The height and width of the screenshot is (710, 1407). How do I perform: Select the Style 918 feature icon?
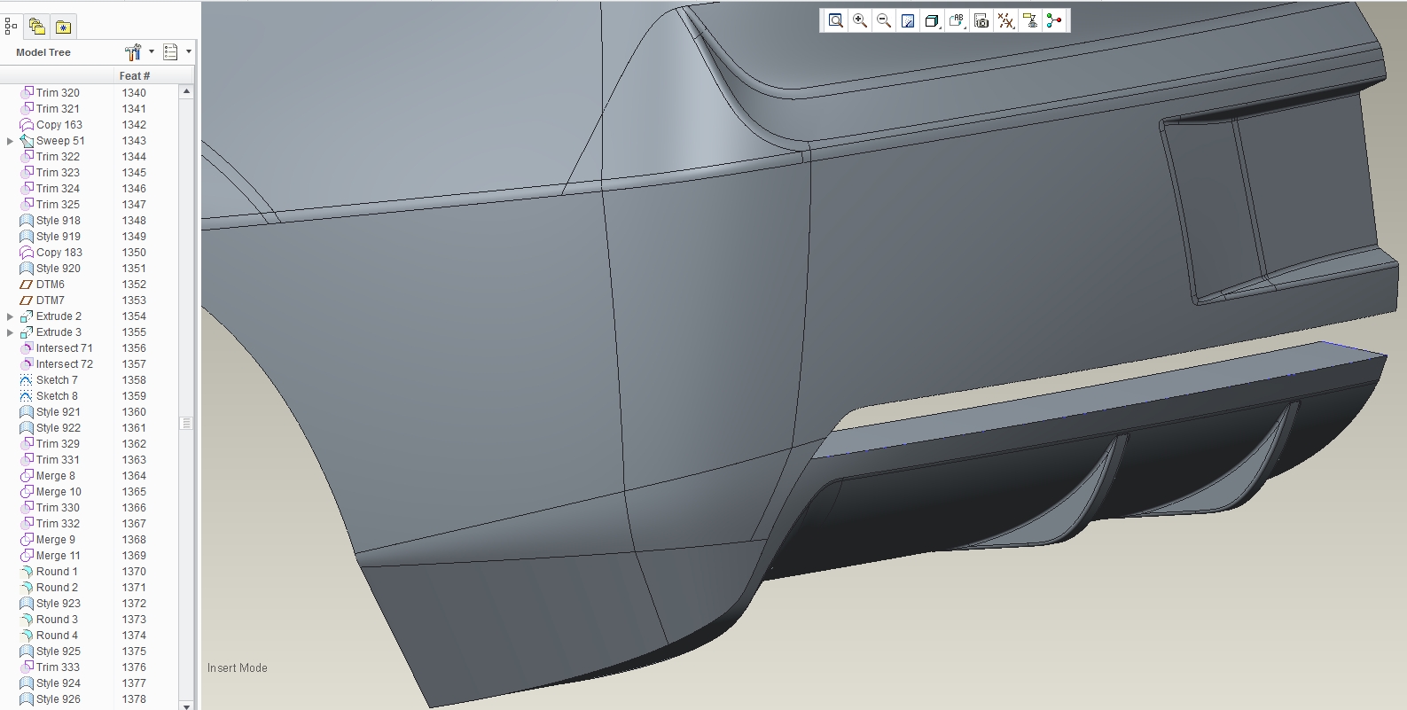[27, 221]
